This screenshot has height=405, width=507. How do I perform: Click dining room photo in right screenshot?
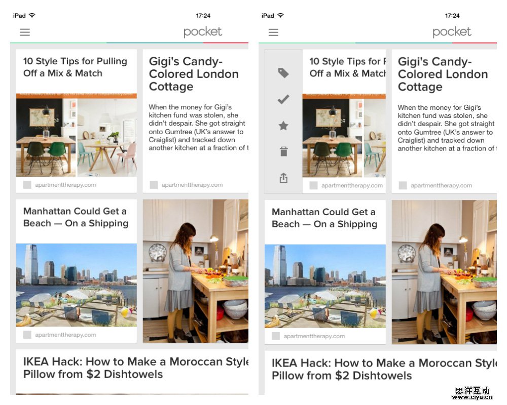tap(344, 136)
